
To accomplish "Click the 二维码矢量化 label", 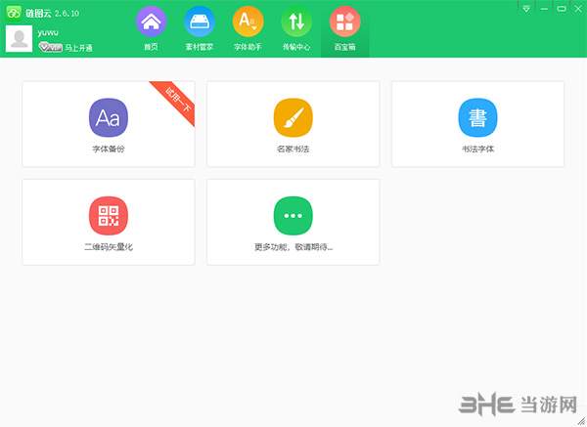I will click(x=109, y=247).
